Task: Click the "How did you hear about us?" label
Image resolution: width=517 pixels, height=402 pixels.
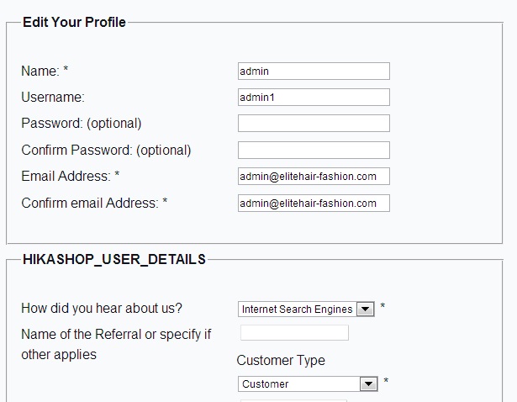Action: (102, 308)
